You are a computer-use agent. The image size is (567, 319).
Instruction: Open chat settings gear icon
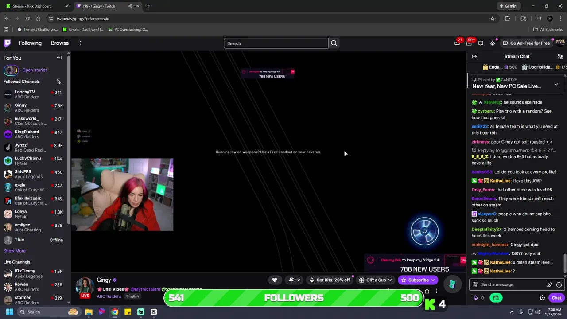click(542, 298)
